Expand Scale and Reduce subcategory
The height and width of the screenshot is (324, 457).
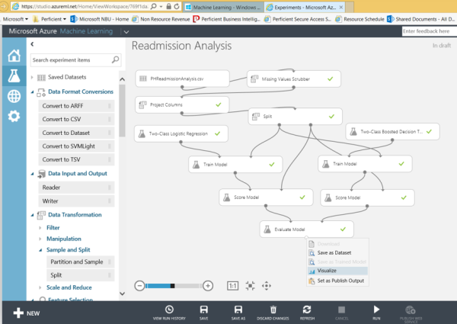pos(40,287)
